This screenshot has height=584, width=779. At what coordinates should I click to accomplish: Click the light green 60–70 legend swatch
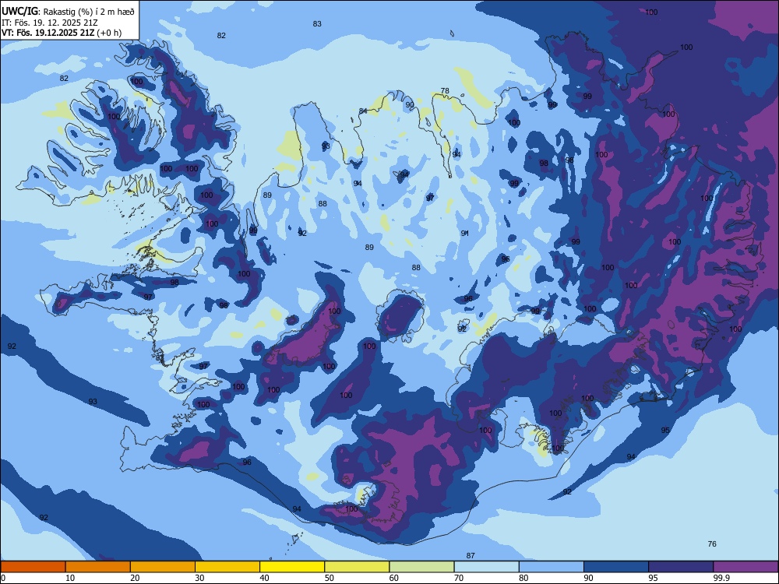(x=421, y=567)
